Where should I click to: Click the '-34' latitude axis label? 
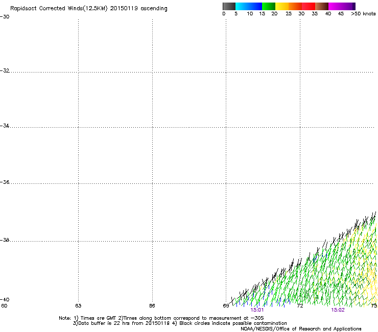(x=5, y=126)
